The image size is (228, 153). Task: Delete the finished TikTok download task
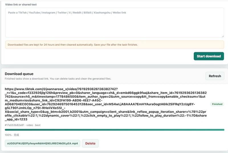[90, 143]
